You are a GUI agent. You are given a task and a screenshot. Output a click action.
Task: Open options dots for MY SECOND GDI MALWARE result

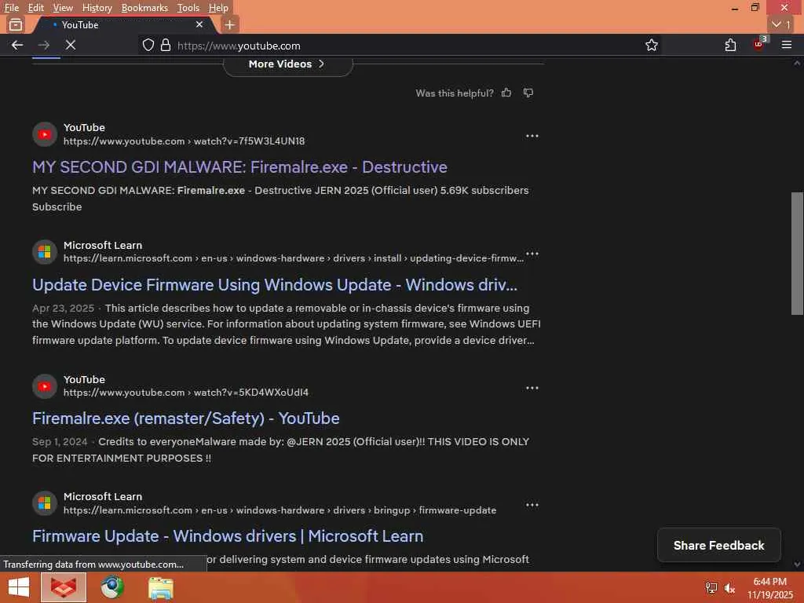click(532, 136)
